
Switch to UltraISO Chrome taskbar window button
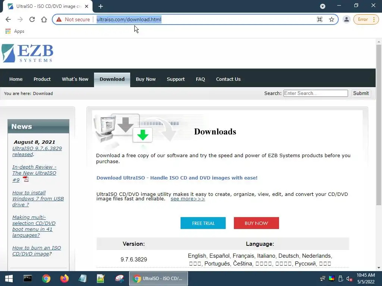[x=158, y=279]
